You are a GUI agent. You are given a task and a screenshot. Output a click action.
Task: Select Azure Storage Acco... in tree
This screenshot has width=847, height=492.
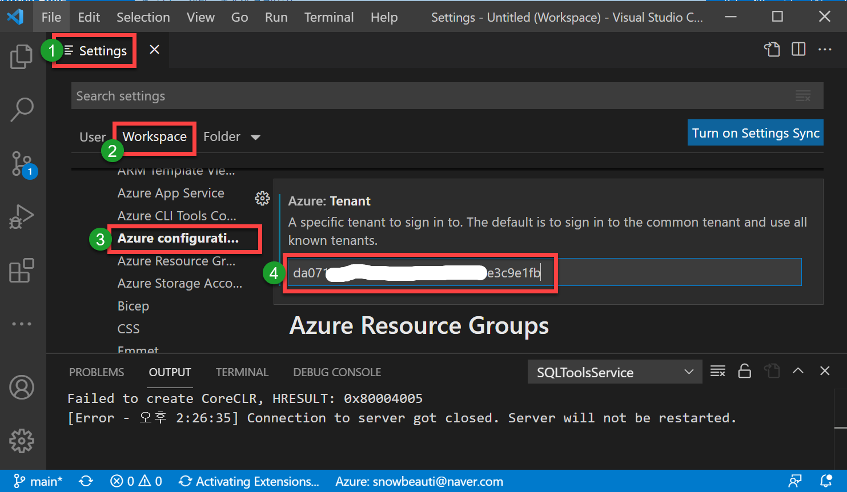(180, 283)
